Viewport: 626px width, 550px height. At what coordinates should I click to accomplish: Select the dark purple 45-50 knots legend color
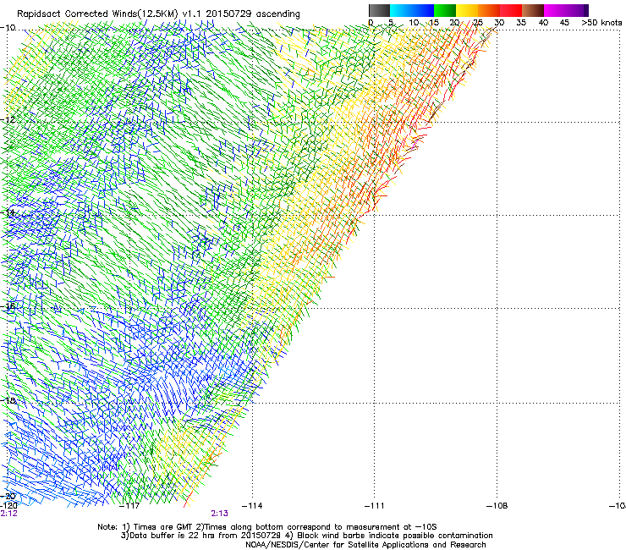(577, 10)
